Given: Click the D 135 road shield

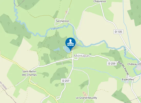Looking at the screenshot, I should tap(118, 32).
